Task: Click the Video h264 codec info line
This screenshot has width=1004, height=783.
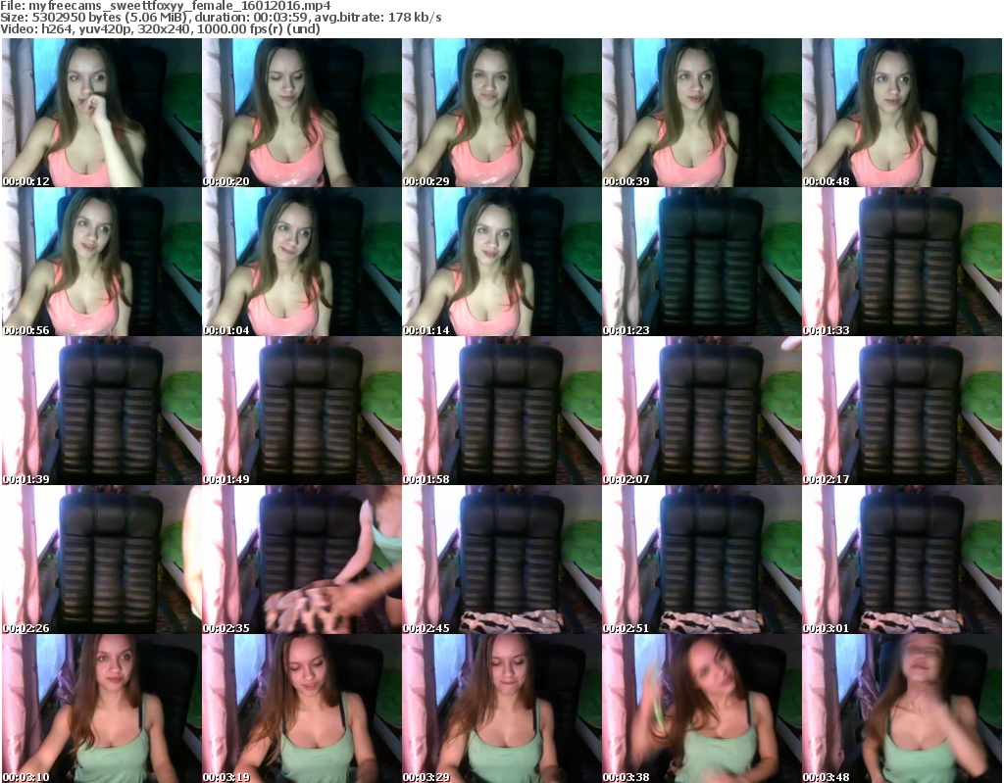Action: pyautogui.click(x=160, y=28)
